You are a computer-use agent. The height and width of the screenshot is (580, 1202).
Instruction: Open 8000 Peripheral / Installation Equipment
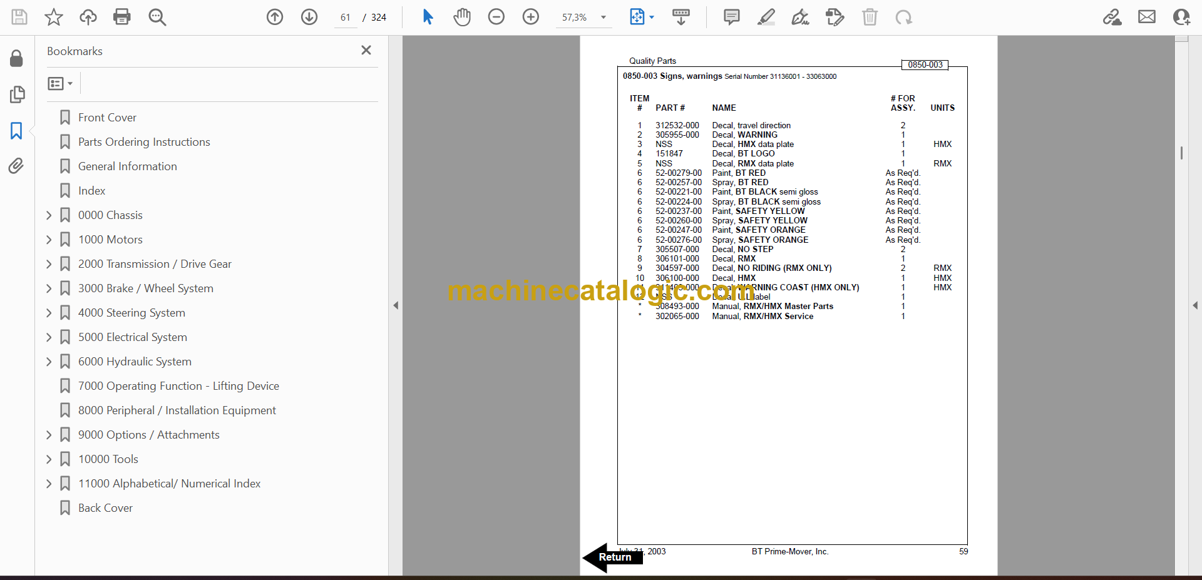click(177, 410)
